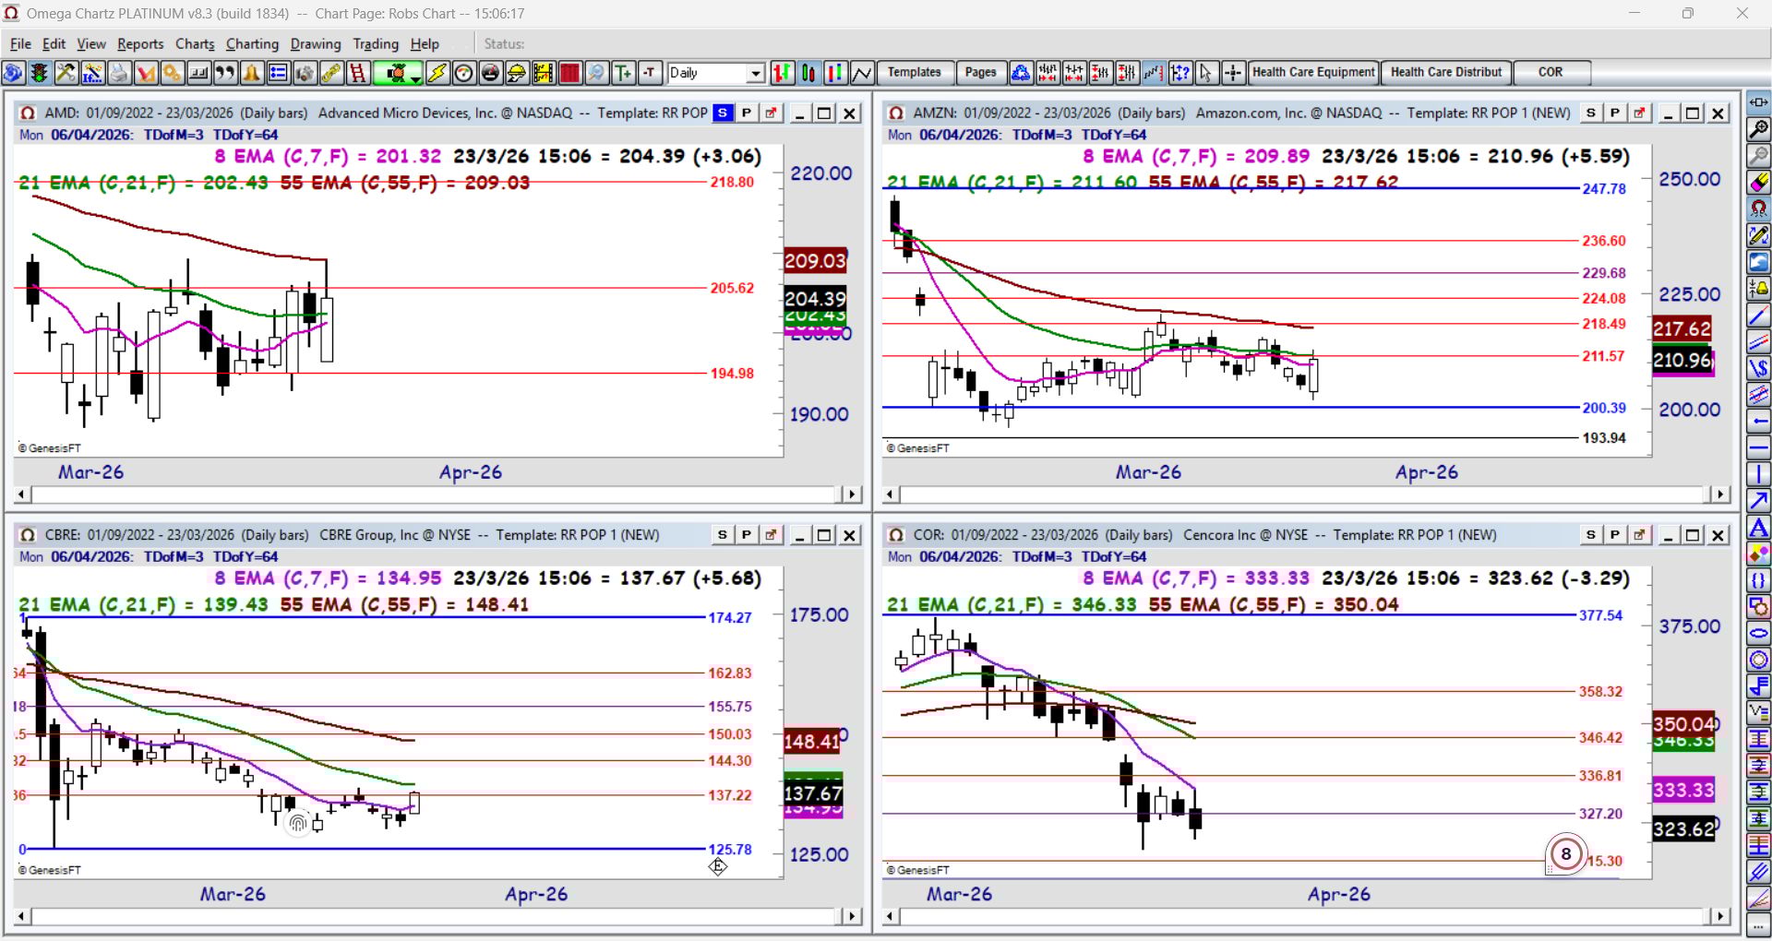
Task: Click the 209.03 price label on AMD axis
Action: (x=815, y=261)
